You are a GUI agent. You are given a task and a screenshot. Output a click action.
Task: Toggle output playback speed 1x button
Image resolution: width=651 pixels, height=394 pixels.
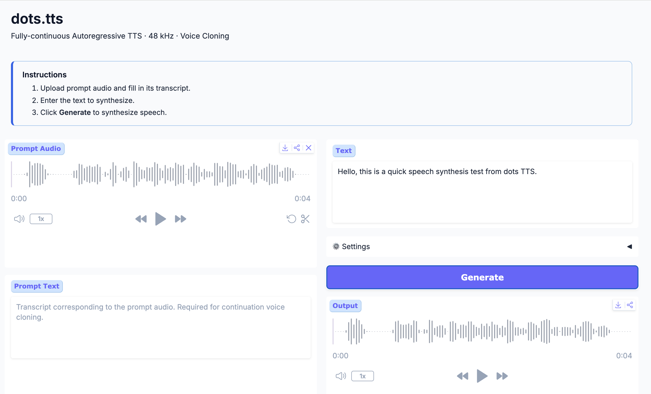tap(363, 376)
